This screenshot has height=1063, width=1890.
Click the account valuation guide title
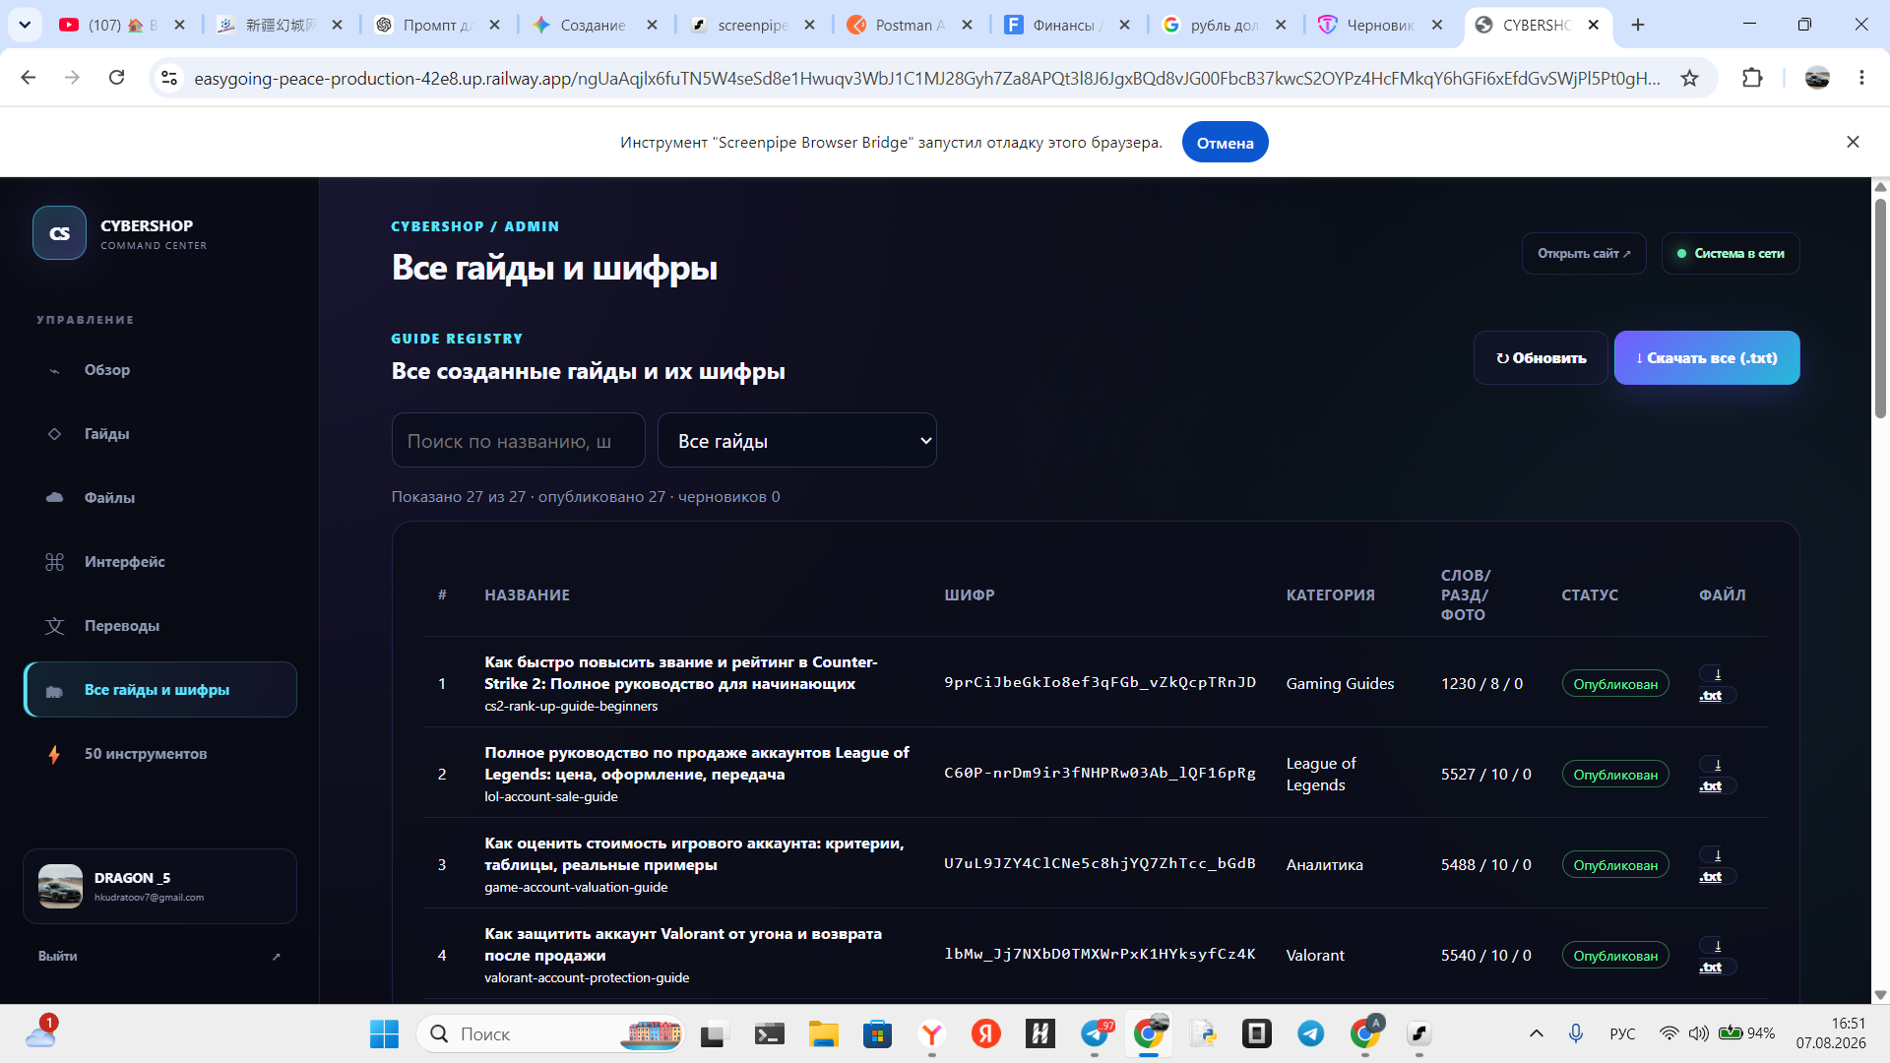tap(694, 854)
